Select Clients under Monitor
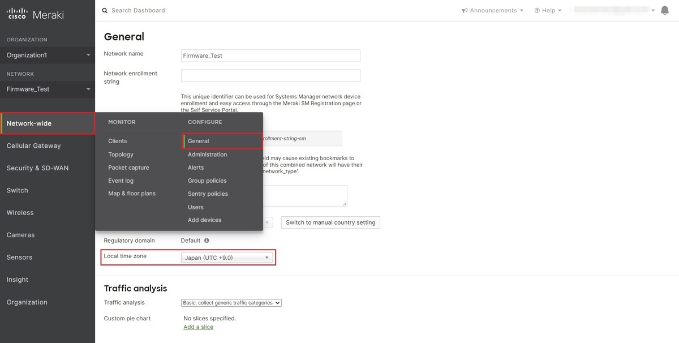679x343 pixels. coord(117,140)
